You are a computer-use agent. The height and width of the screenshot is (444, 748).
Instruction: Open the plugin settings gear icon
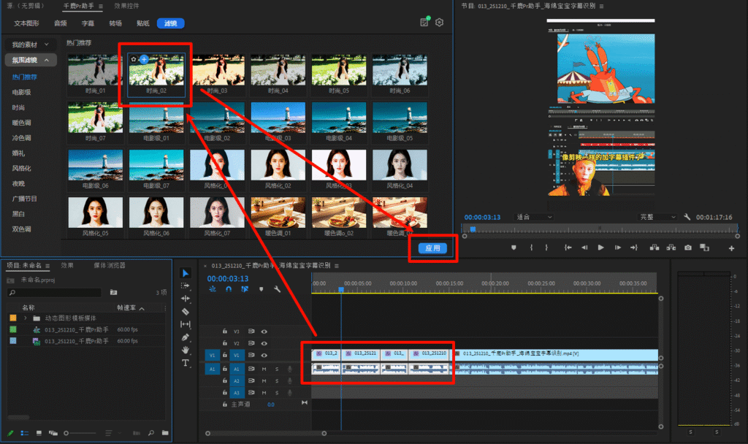440,23
